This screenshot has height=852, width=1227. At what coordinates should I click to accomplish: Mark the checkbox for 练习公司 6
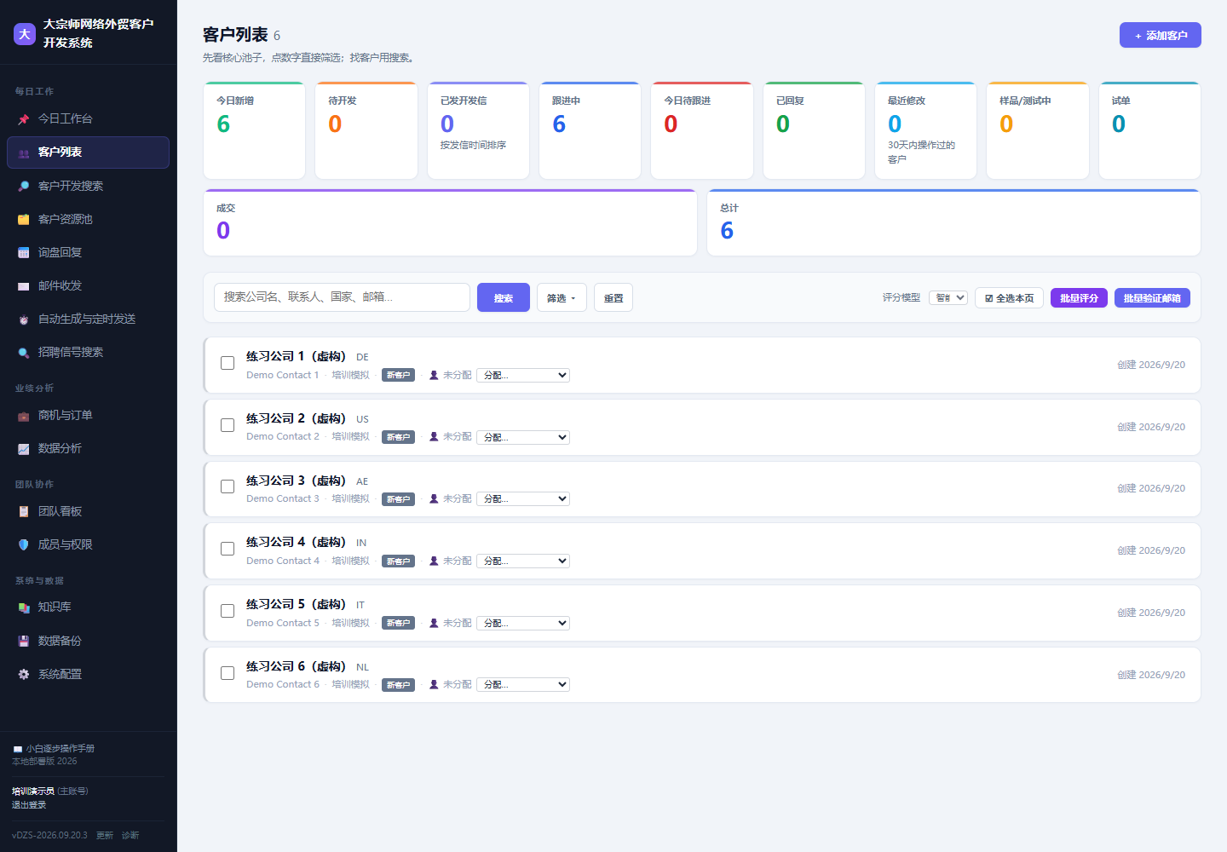[228, 673]
